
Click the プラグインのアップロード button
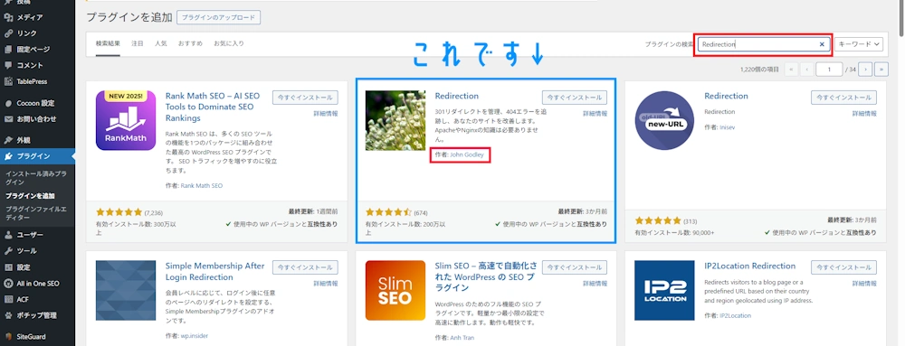coord(219,18)
